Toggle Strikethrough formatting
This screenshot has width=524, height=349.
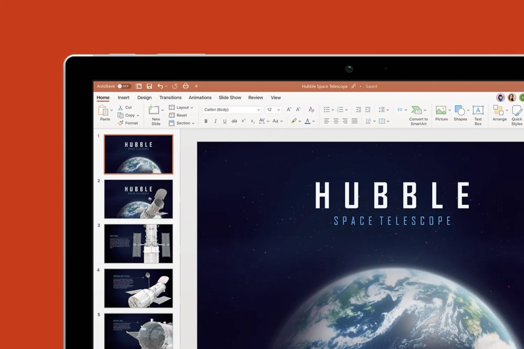[x=234, y=121]
